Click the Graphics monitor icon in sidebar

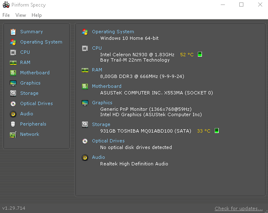tap(13, 83)
